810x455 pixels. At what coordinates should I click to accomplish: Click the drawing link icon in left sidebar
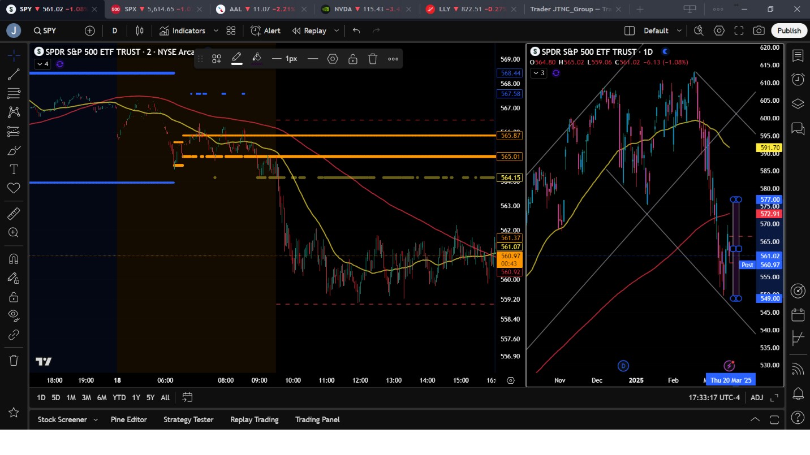tap(14, 335)
